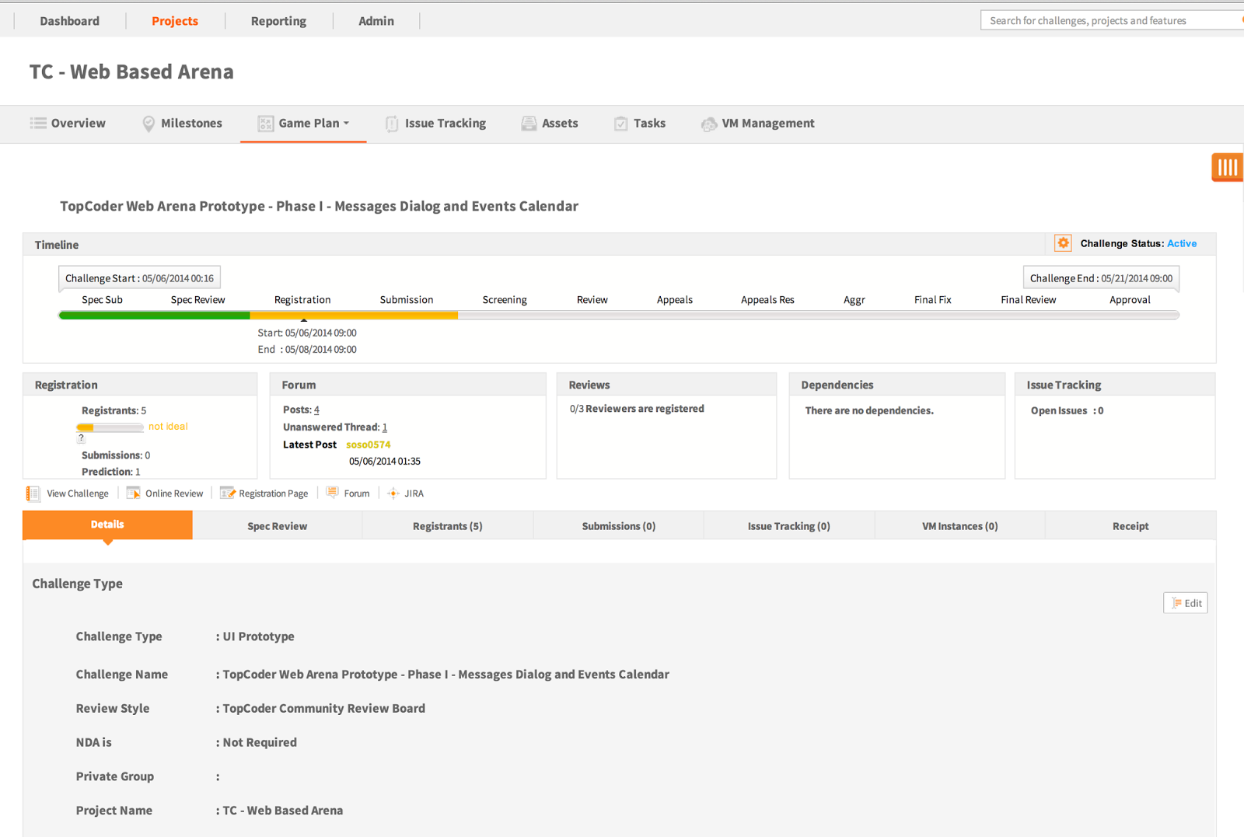The image size is (1244, 837).
Task: Click the Edit button in Challenge Type
Action: click(1186, 603)
